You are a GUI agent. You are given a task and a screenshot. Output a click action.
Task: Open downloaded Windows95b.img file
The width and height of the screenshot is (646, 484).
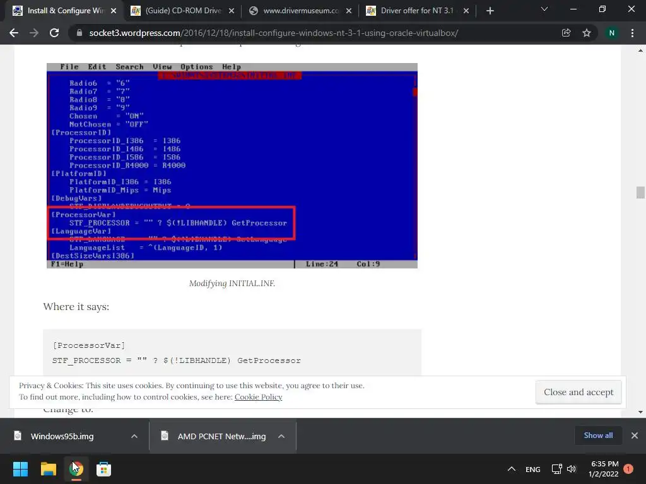[x=62, y=436]
